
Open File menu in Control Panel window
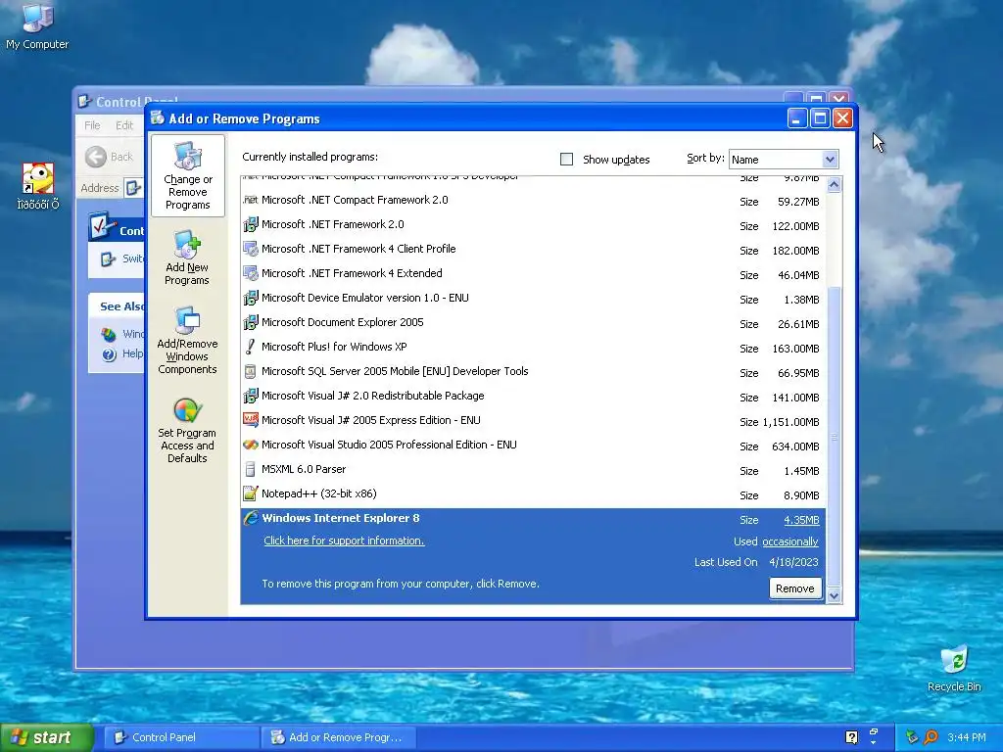92,125
